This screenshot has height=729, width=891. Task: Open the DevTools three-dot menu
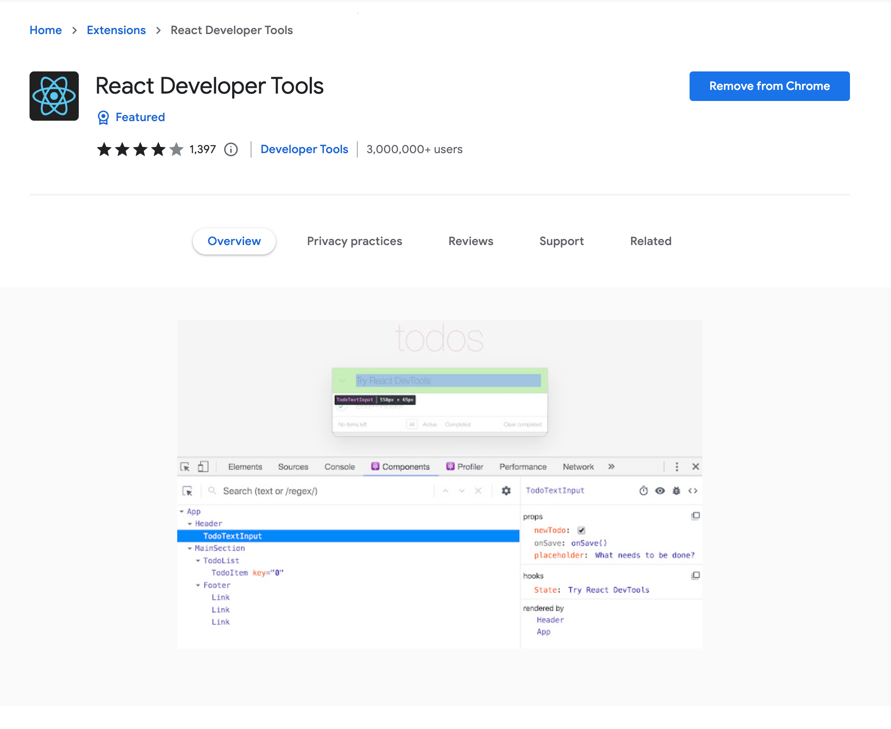[677, 467]
